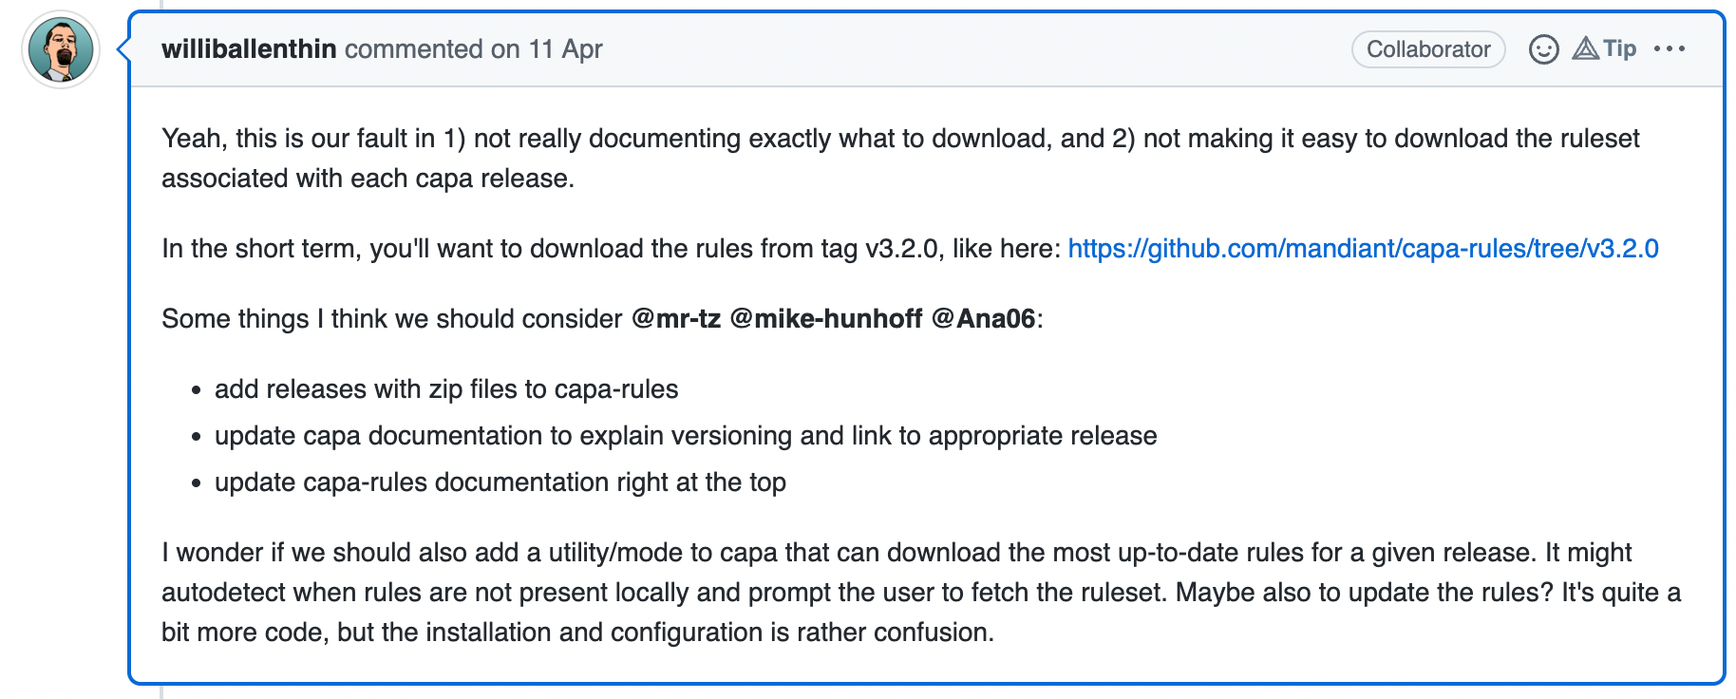Click the @mr-tz mention
The height and width of the screenshot is (699, 1736).
tap(676, 319)
